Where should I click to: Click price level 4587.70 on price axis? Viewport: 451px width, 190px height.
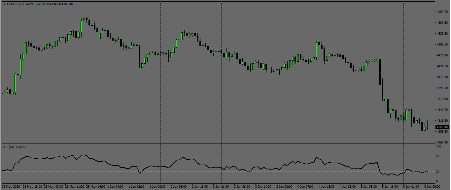(x=442, y=12)
